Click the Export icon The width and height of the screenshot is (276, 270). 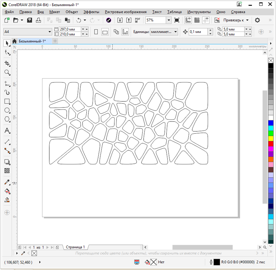[x=129, y=20]
